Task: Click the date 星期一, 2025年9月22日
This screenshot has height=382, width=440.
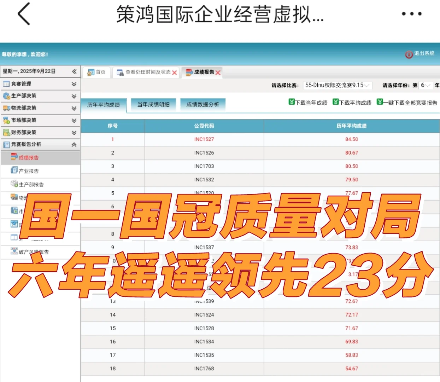Action: coord(29,71)
